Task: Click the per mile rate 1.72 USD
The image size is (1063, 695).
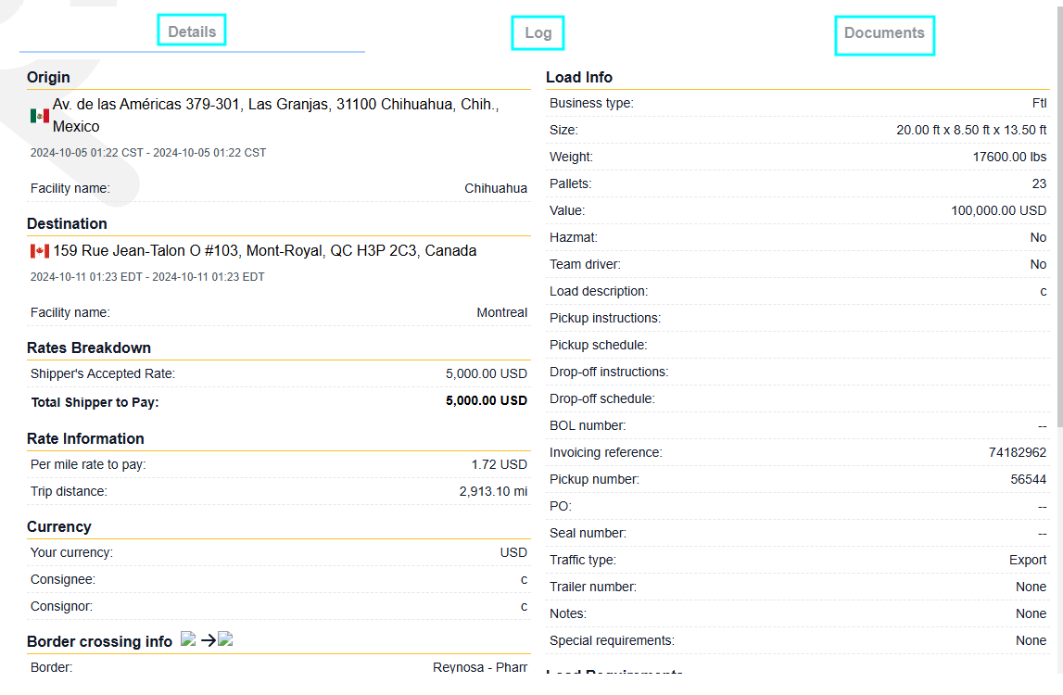Action: (499, 464)
